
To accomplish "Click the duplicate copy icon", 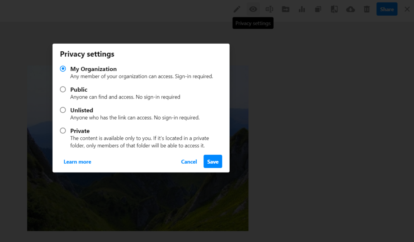I will click(318, 9).
